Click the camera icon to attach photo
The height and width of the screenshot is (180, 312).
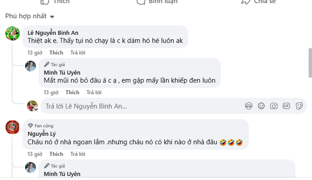pyautogui.click(x=273, y=106)
